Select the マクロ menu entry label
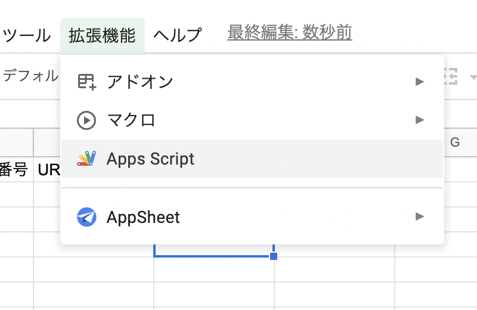 pos(131,120)
